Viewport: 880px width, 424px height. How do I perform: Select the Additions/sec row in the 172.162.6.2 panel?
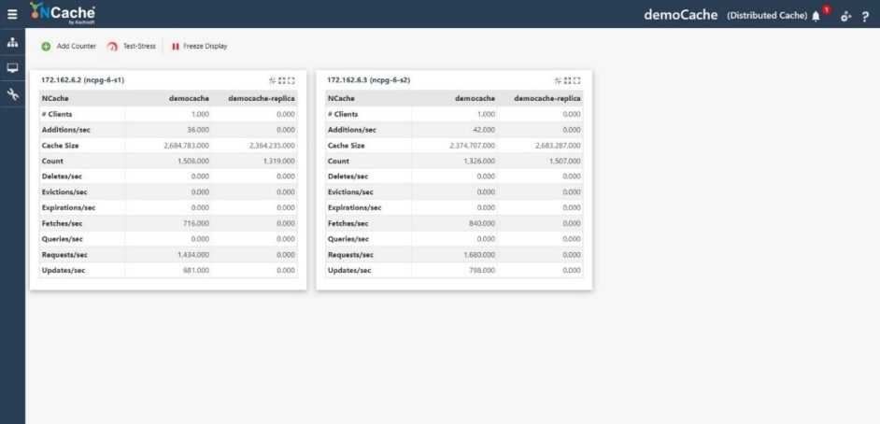coord(168,130)
